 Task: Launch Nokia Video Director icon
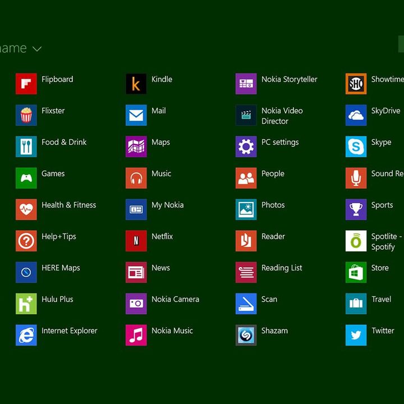[x=246, y=115]
